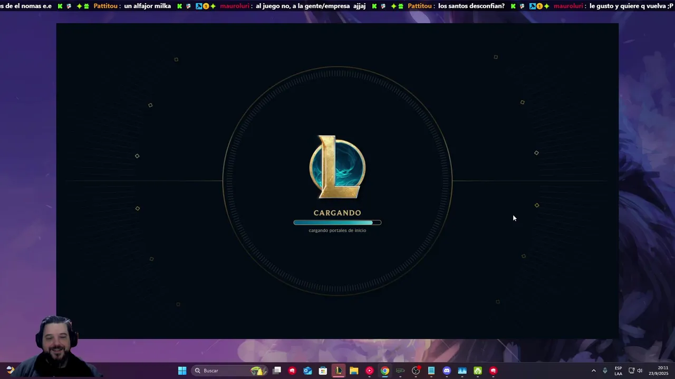The height and width of the screenshot is (379, 675).
Task: Open Outlook from the taskbar
Action: coord(307,371)
